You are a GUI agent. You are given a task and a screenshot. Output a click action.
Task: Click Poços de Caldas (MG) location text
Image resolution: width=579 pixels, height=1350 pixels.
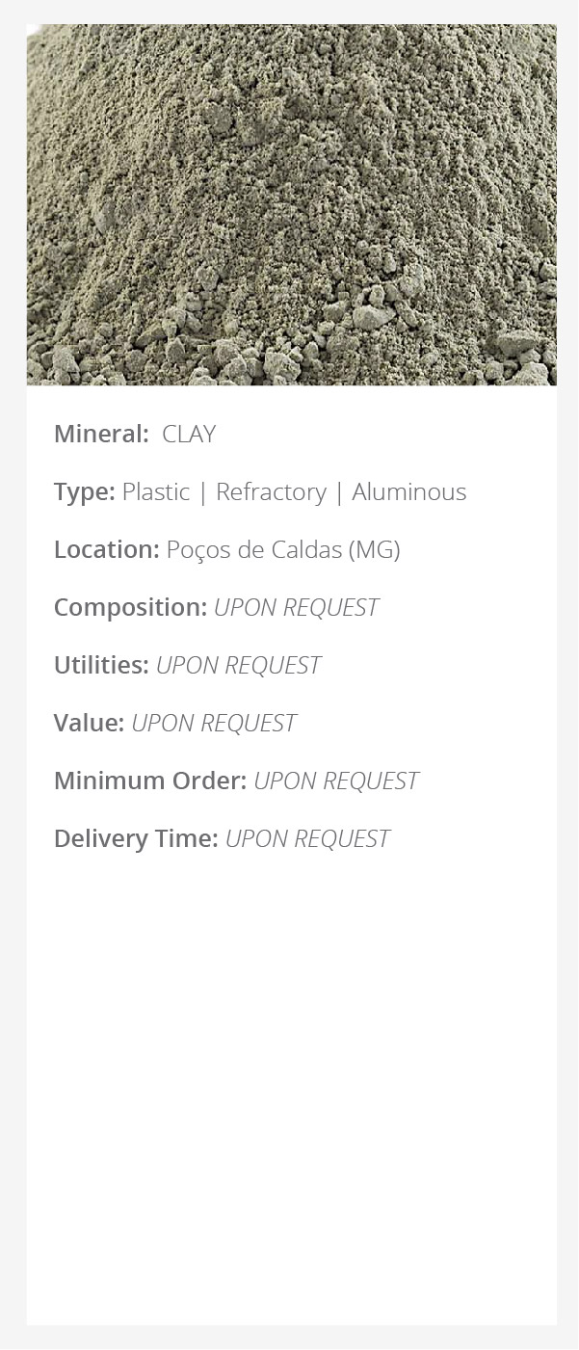click(283, 550)
